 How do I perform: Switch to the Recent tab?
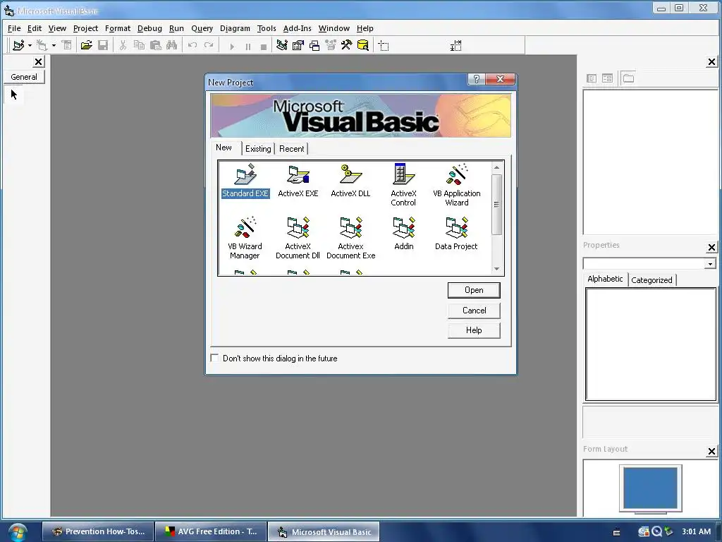pyautogui.click(x=291, y=149)
